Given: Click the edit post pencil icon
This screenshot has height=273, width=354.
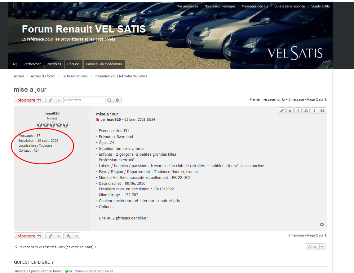Looking at the screenshot, I should 281,110.
